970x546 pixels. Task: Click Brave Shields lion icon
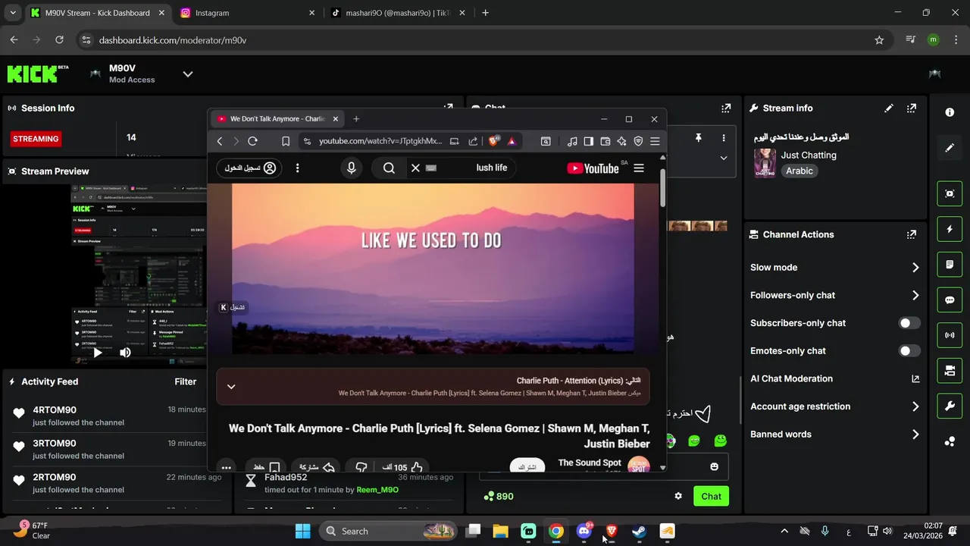(x=495, y=141)
